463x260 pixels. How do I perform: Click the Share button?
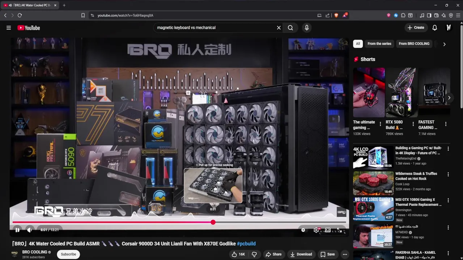tap(273, 254)
